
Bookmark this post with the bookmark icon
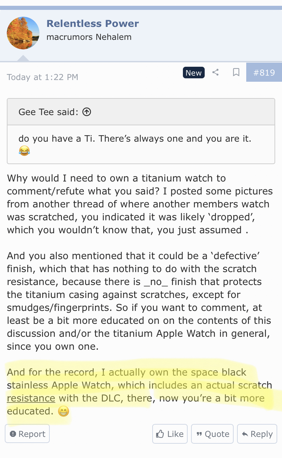(236, 73)
